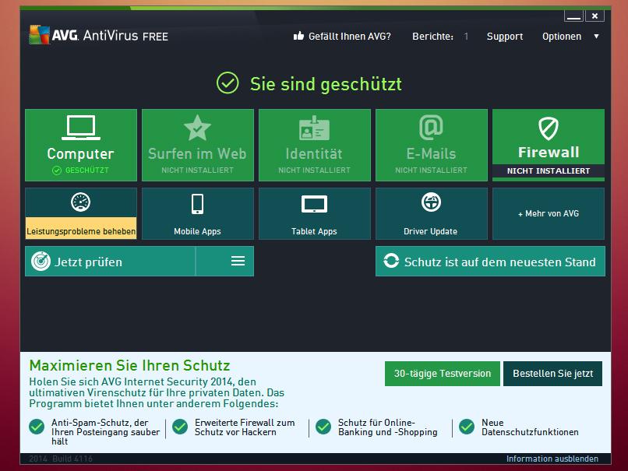Click the Neue Datenschutzfunktionen checkmark

(x=467, y=427)
